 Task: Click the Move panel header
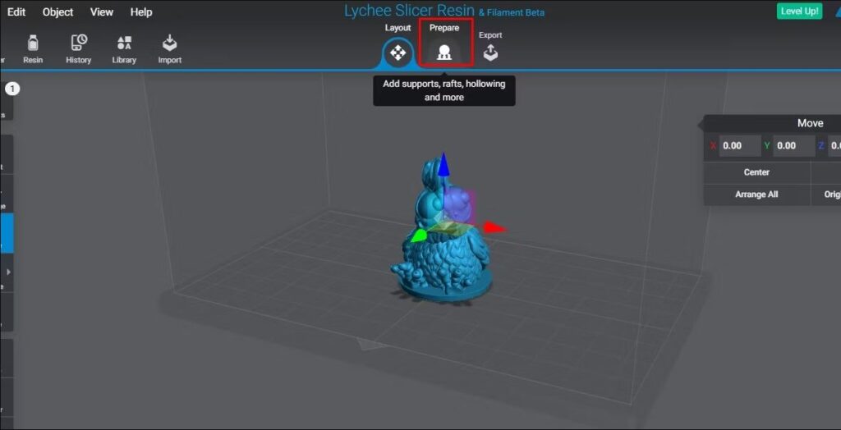click(x=772, y=123)
